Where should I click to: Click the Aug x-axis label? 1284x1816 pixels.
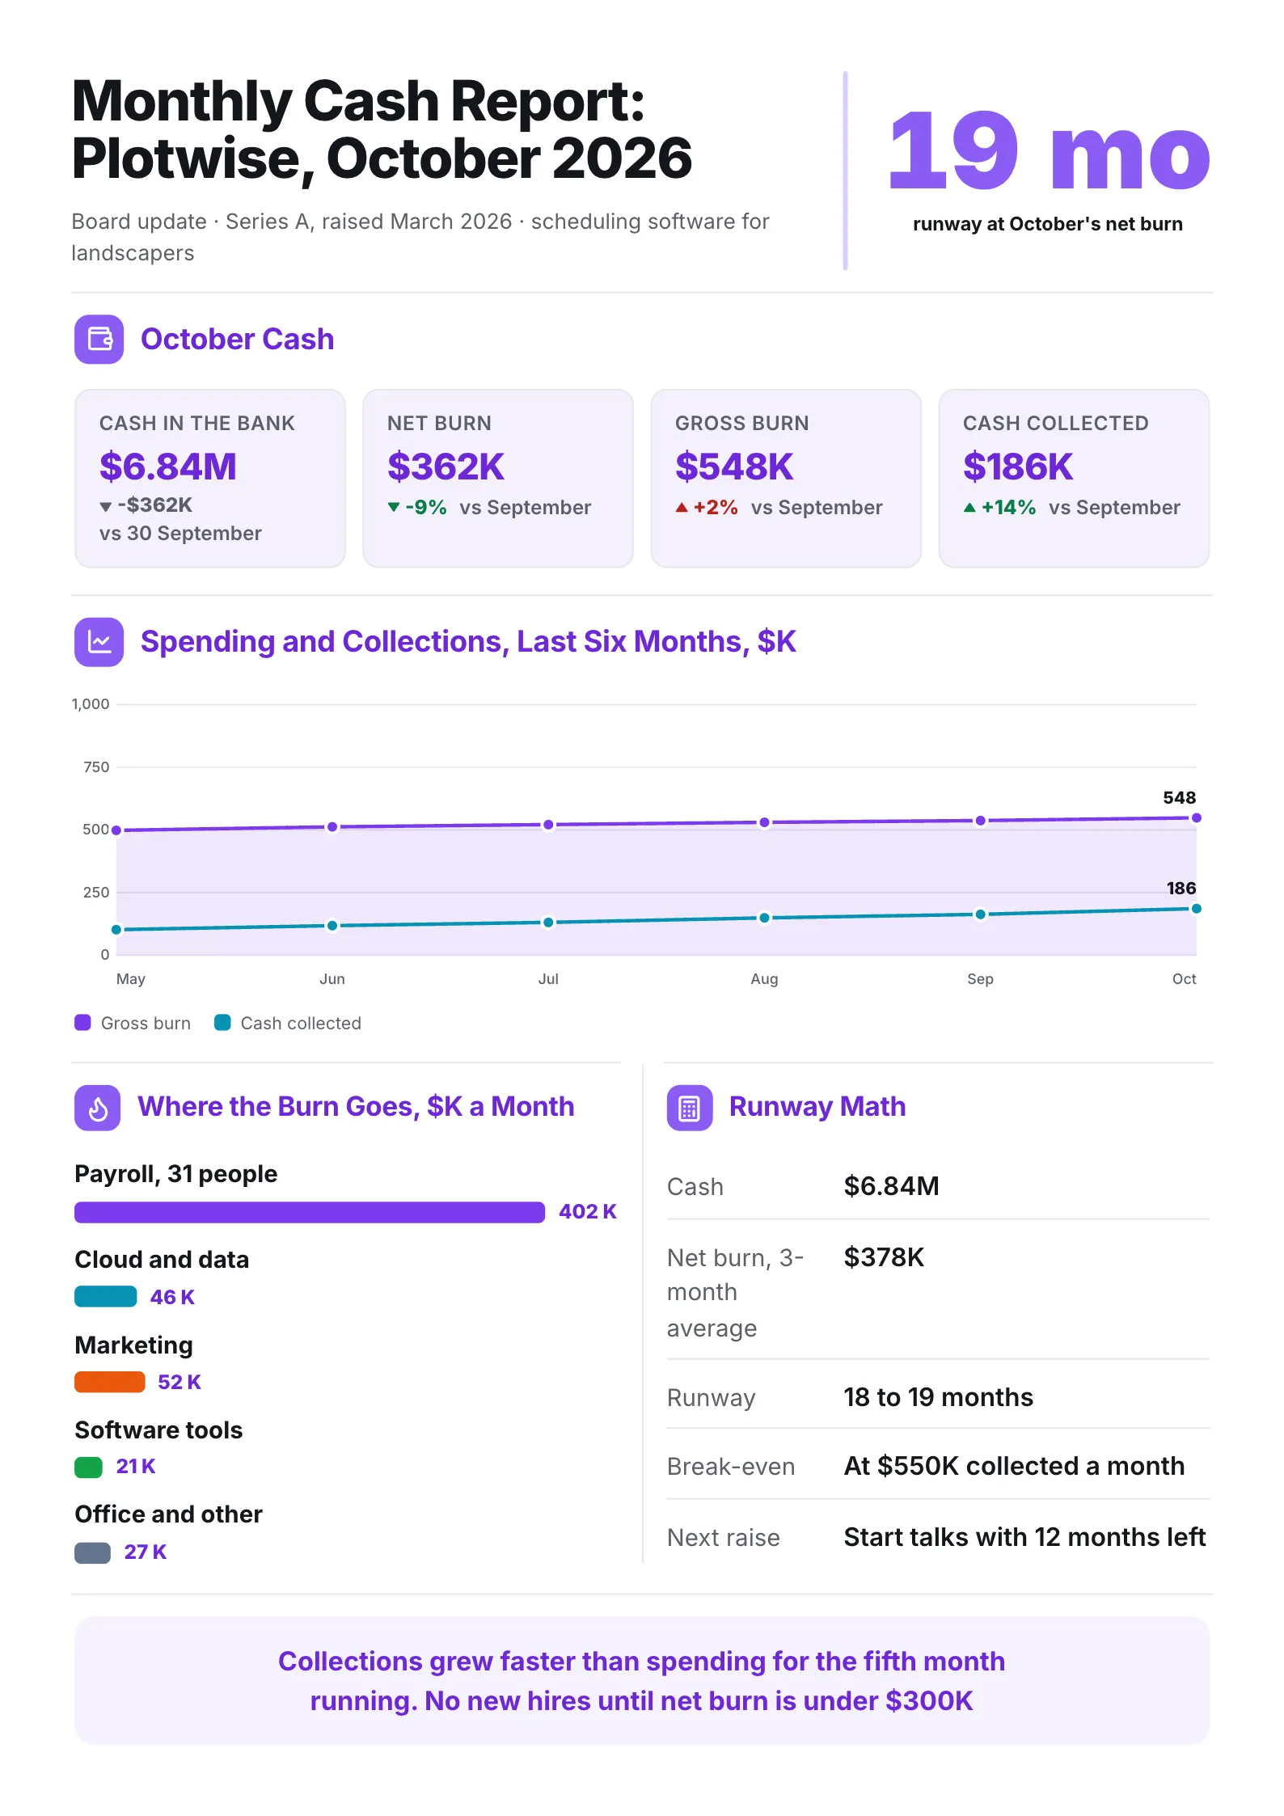pyautogui.click(x=764, y=979)
